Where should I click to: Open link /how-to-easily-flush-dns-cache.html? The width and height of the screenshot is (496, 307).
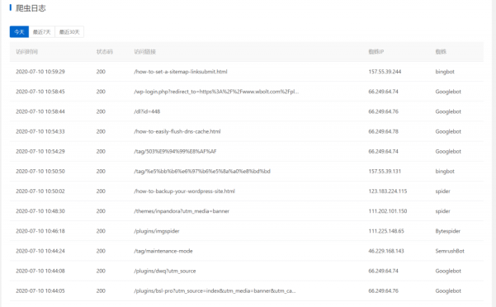click(x=177, y=131)
